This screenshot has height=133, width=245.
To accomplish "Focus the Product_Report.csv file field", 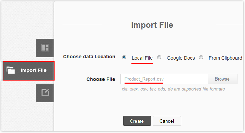I will (x=164, y=79).
